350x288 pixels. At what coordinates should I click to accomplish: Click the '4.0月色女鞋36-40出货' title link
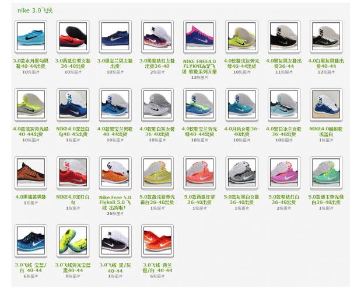tap(242, 131)
